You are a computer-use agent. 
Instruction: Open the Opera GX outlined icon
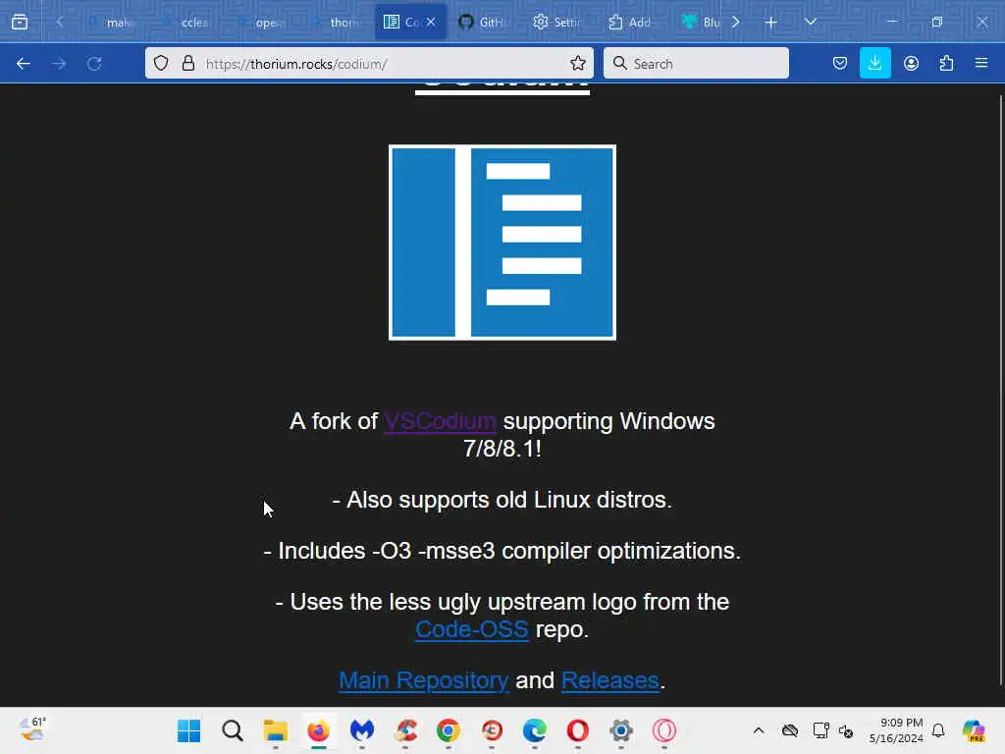click(x=664, y=730)
